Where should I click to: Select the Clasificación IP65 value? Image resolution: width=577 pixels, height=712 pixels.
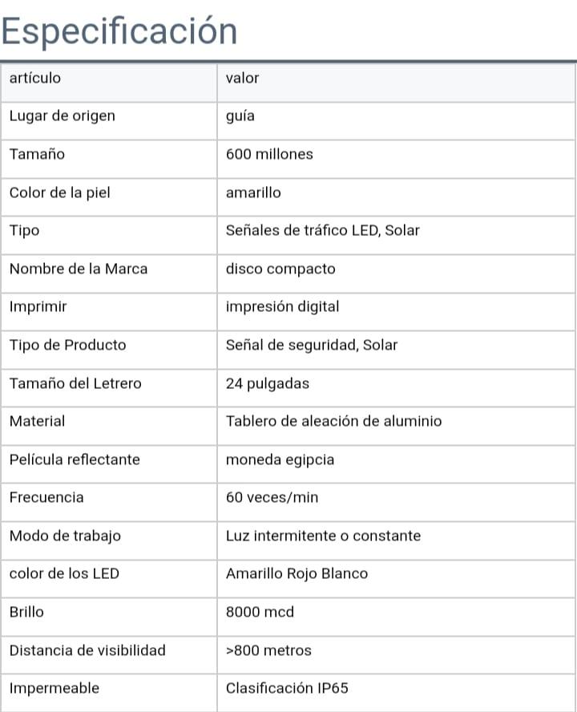pos(287,688)
